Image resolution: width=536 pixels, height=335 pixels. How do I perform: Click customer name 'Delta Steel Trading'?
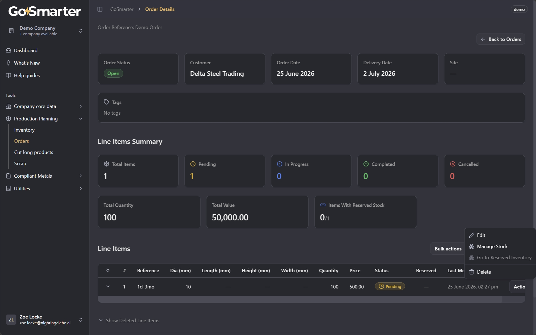coord(217,74)
